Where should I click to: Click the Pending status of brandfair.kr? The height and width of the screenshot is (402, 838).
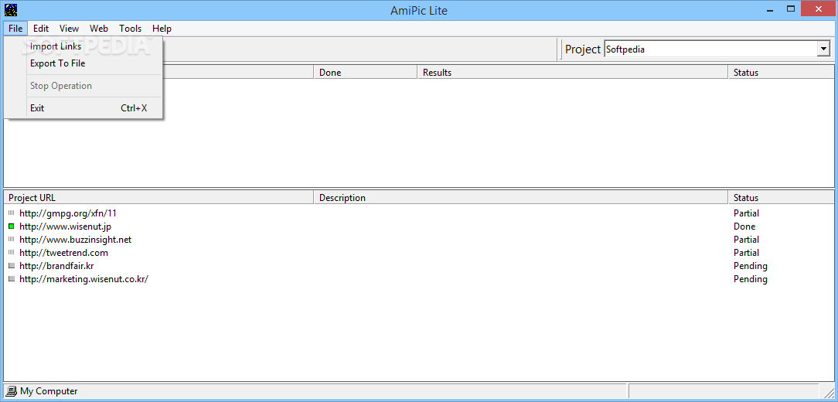click(x=751, y=266)
